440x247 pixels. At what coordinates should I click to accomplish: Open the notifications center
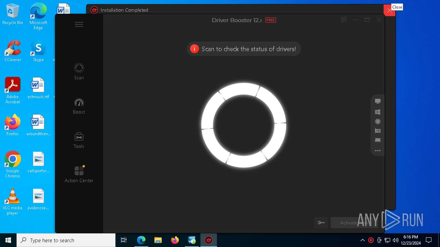pos(429,240)
